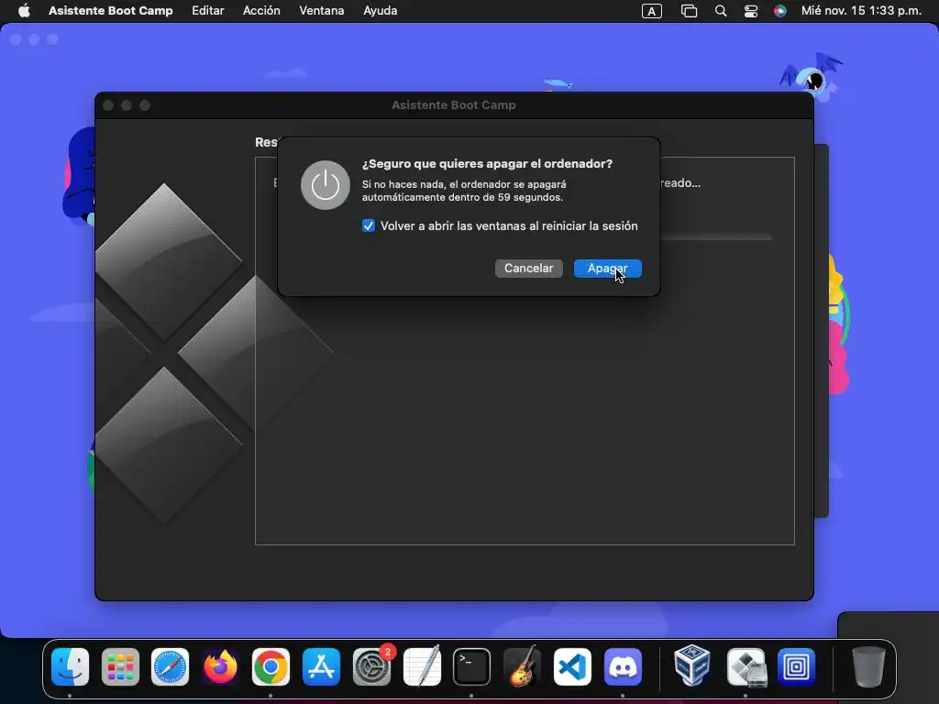Open Discord from the Dock
The width and height of the screenshot is (939, 704).
tap(623, 666)
